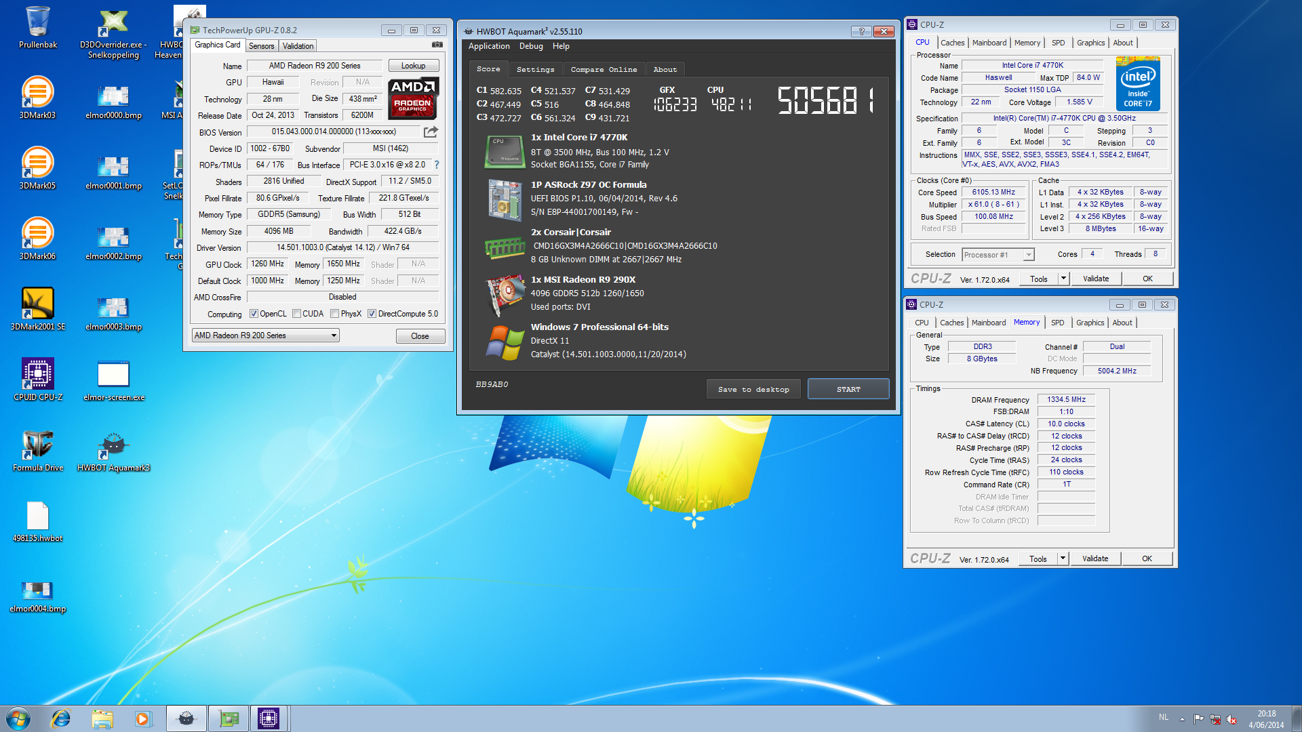Click the muted volume tray icon
Screen dimensions: 1302x732
tap(1231, 719)
